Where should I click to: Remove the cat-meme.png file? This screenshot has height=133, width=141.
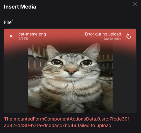[11, 36]
